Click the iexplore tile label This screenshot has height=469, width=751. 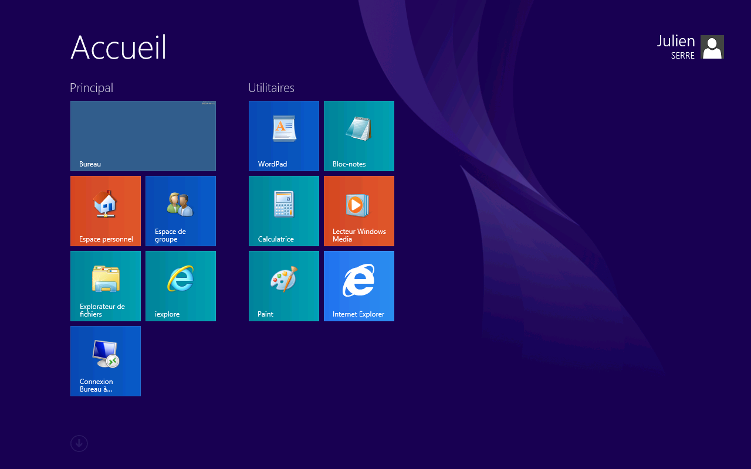coord(167,314)
